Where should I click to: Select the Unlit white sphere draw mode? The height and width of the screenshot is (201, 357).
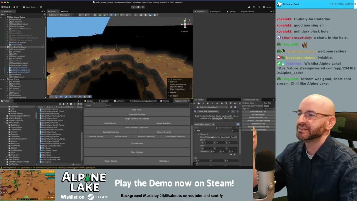145,15
